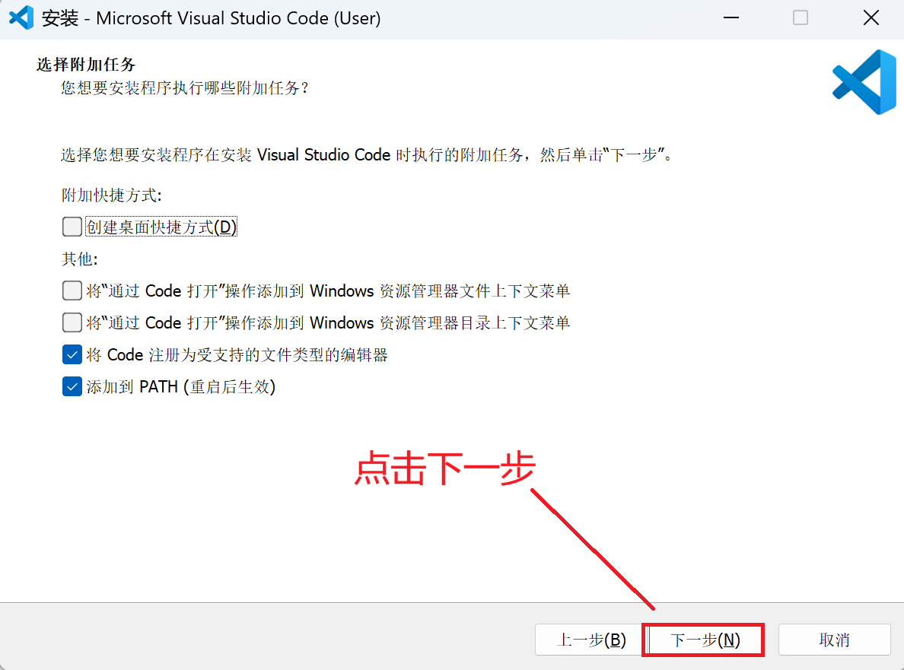The width and height of the screenshot is (904, 670).
Task: Close the installer with the X button
Action: [x=871, y=17]
